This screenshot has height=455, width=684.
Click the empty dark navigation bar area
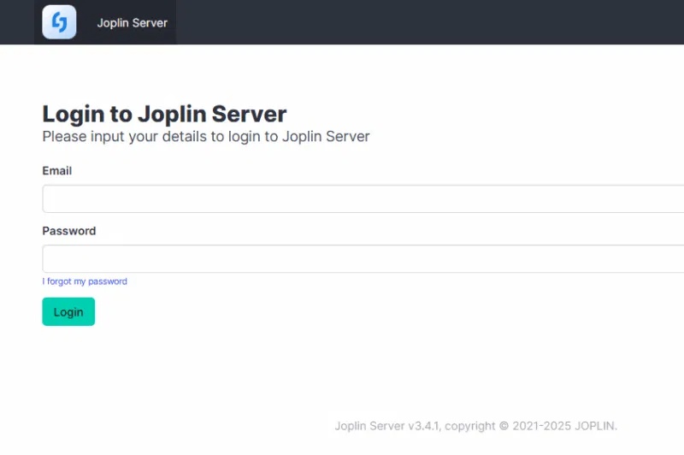click(x=427, y=22)
